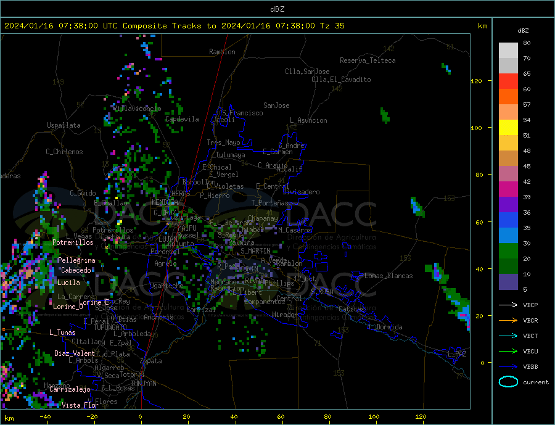The height and width of the screenshot is (425, 555).
Task: Click the Carrizalejo label
Action: tap(70, 389)
